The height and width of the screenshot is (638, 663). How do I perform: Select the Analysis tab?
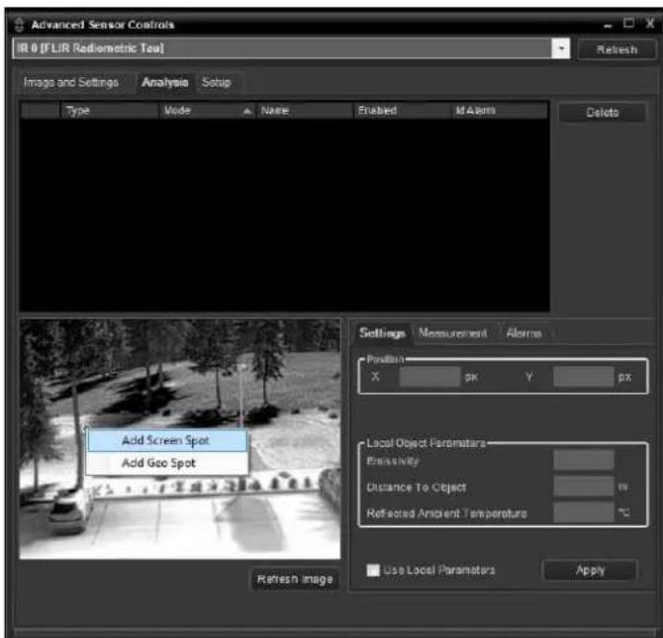(165, 82)
